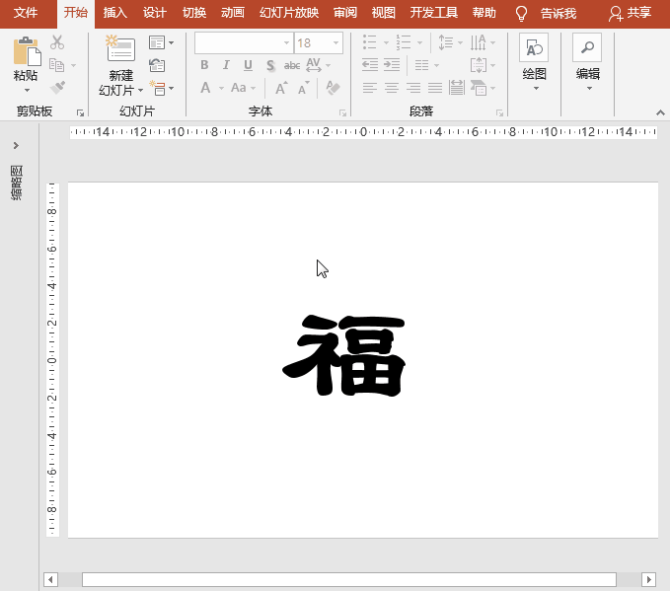Select the Format Painter brush
670x591 pixels.
57,88
